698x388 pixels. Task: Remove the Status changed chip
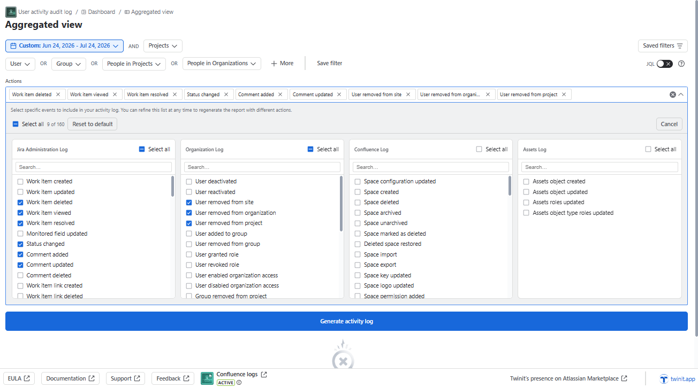pyautogui.click(x=226, y=95)
